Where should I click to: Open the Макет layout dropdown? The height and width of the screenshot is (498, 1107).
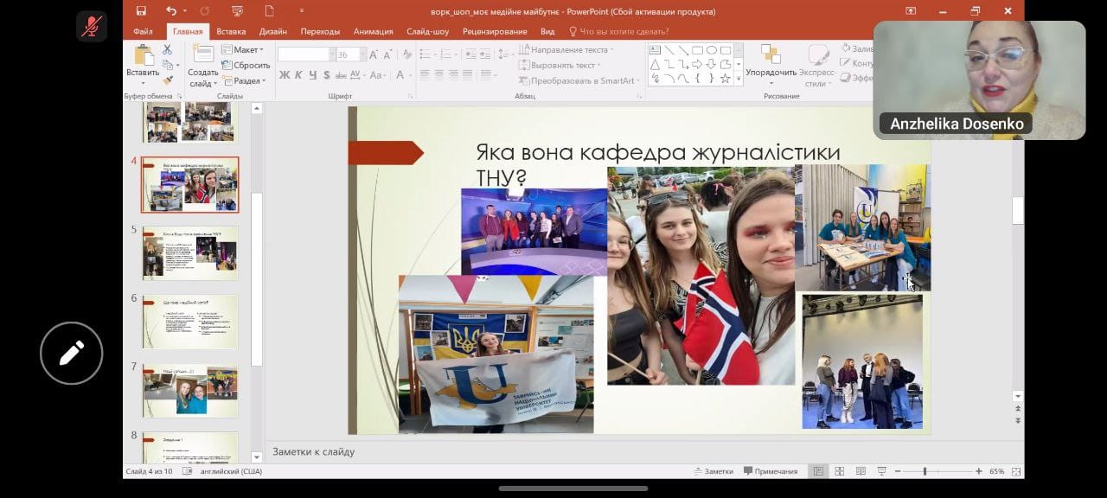pyautogui.click(x=246, y=50)
